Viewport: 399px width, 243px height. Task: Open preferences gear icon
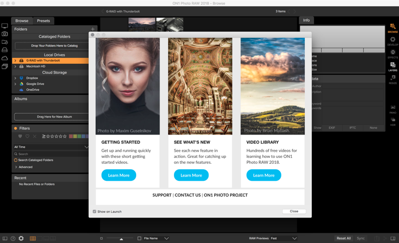tap(21, 238)
